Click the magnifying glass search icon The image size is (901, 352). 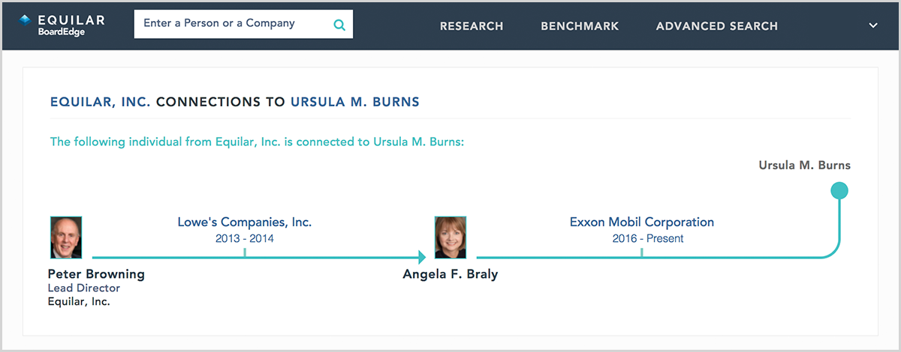pyautogui.click(x=339, y=25)
